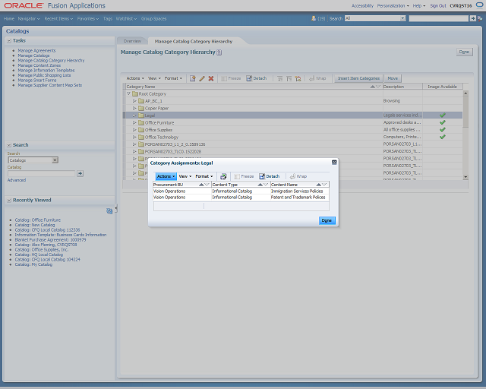Click the page-level Done button
Image resolution: width=486 pixels, height=389 pixels.
click(464, 52)
